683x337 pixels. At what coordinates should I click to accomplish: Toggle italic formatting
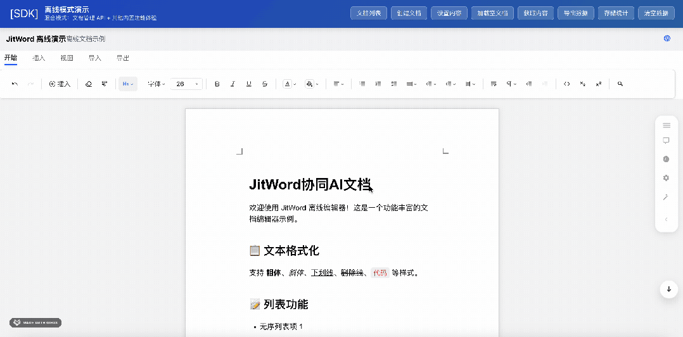[x=233, y=84]
